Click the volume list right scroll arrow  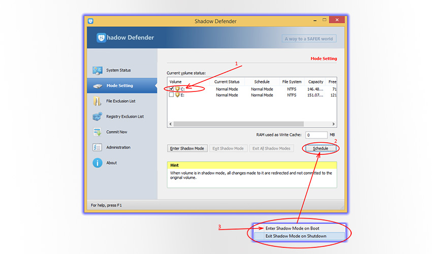coord(333,124)
